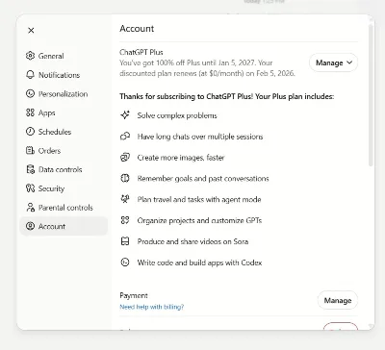Click the Account heading text
385x350 pixels.
pyautogui.click(x=137, y=29)
